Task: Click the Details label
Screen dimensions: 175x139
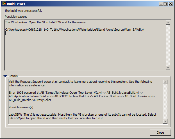Action: 13,76
